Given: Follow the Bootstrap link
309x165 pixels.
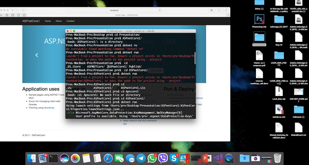Looking at the screenshot, I should 49,108.
